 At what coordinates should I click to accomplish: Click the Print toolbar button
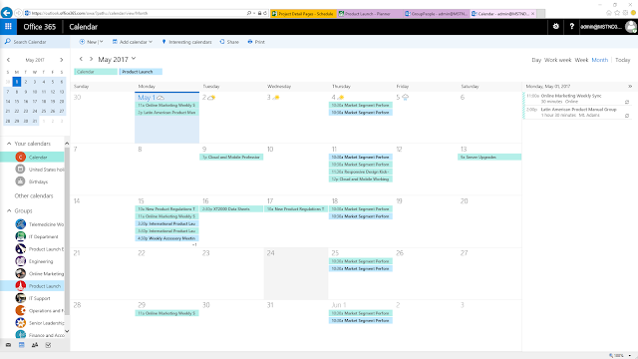(x=256, y=42)
